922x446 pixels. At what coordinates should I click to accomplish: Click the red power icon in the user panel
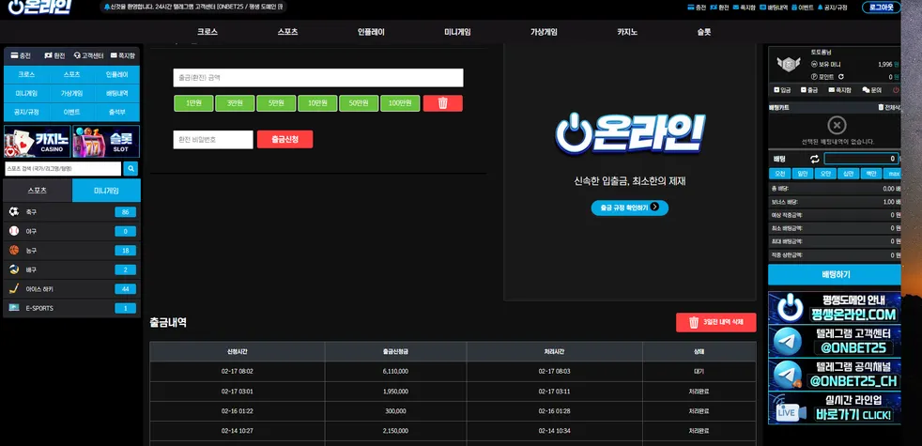pos(896,90)
